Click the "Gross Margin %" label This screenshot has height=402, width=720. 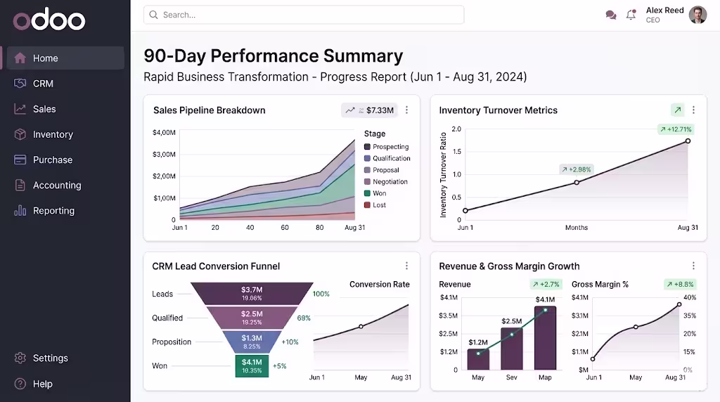click(x=600, y=285)
